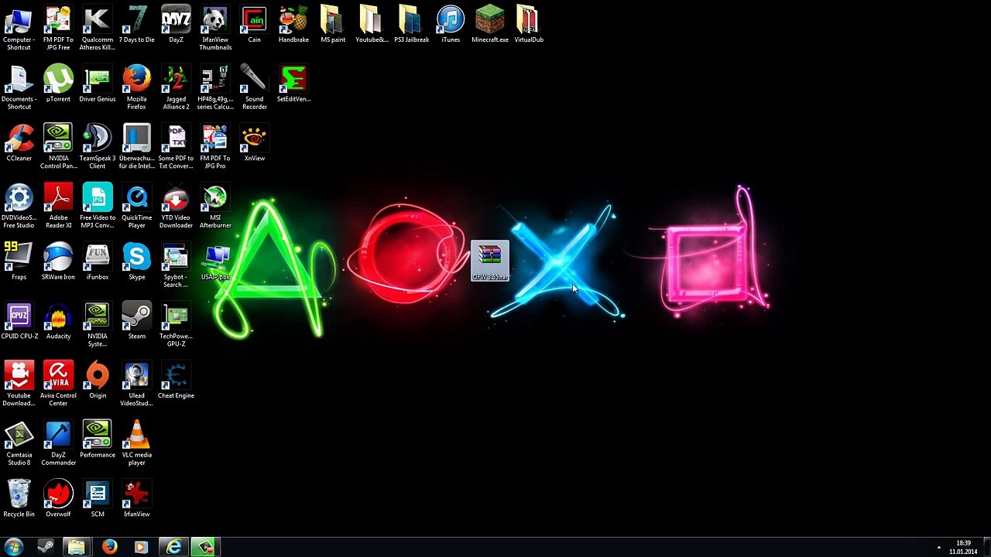Open the Windows Start menu
Image resolution: width=991 pixels, height=557 pixels.
pos(14,547)
